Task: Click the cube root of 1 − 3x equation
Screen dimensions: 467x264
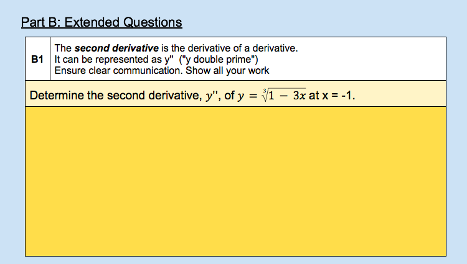Action: [x=271, y=95]
